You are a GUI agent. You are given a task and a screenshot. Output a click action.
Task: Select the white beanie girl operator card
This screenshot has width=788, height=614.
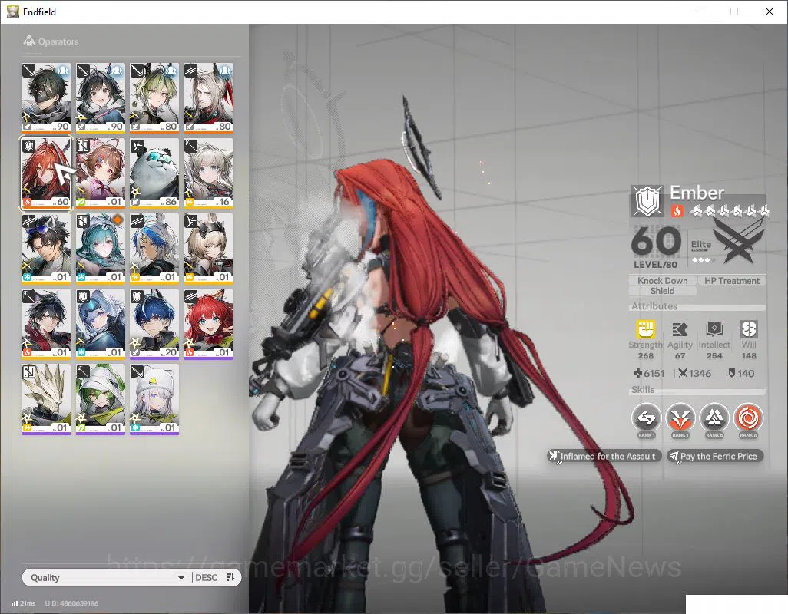click(x=154, y=399)
